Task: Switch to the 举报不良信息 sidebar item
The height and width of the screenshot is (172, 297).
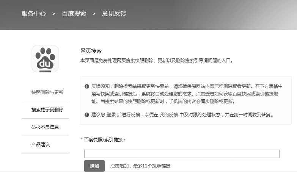Action: coord(45,127)
